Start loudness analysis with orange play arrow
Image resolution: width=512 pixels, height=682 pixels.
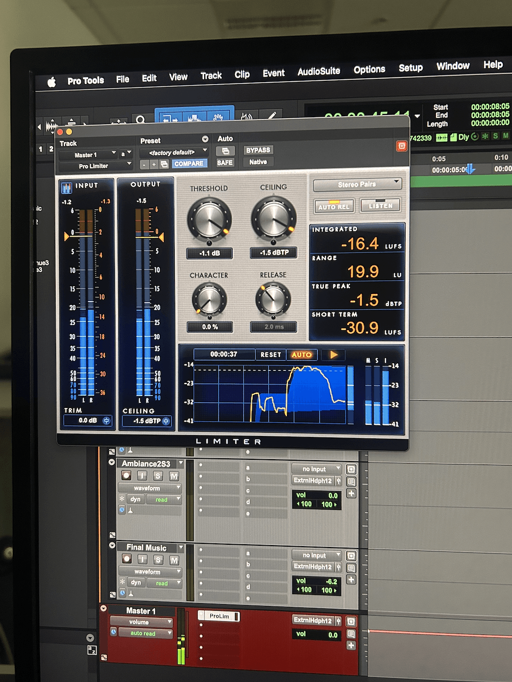pos(333,355)
